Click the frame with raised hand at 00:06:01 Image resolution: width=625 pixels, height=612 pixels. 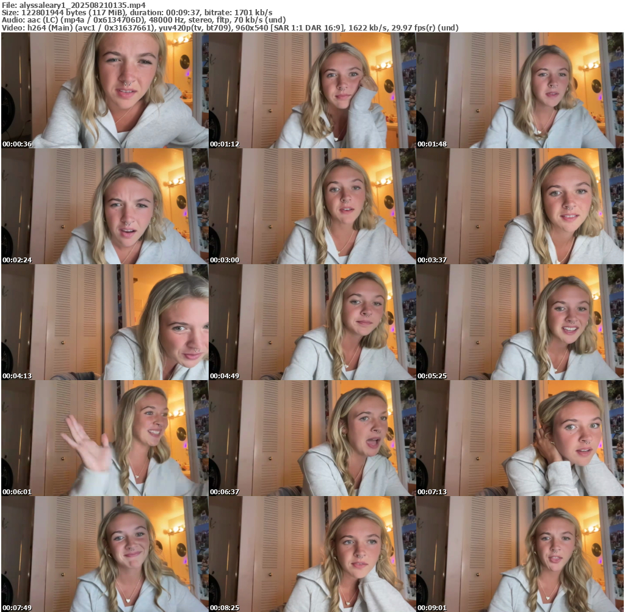point(105,438)
